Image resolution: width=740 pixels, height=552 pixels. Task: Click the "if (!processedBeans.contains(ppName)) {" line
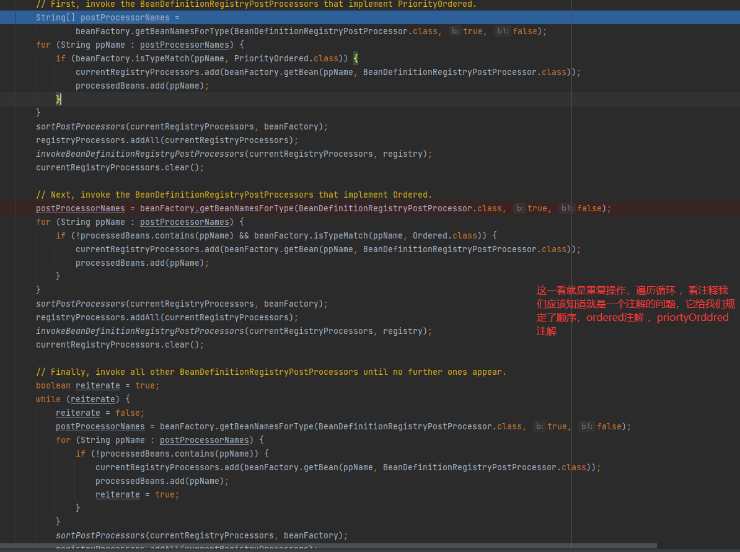172,454
